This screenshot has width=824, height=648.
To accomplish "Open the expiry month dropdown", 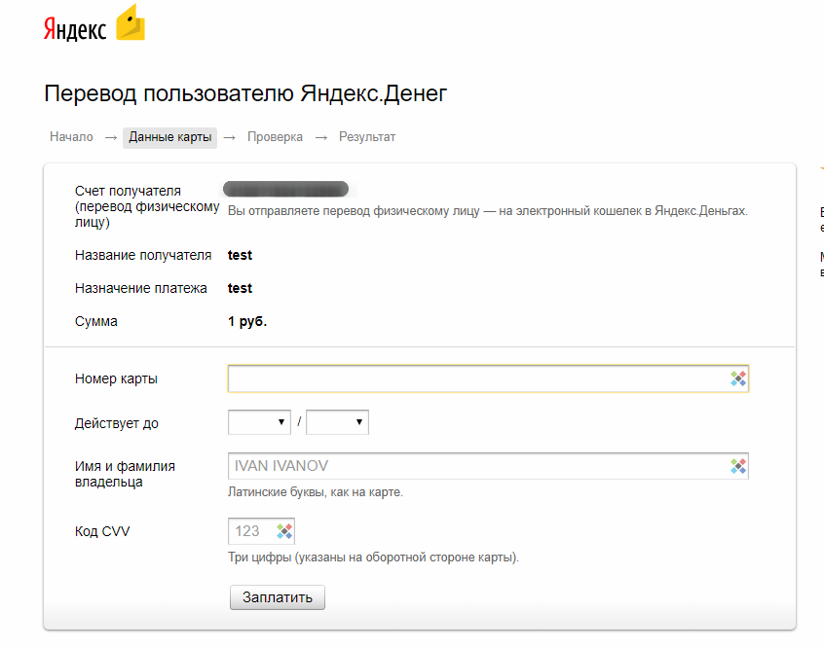I will point(259,422).
